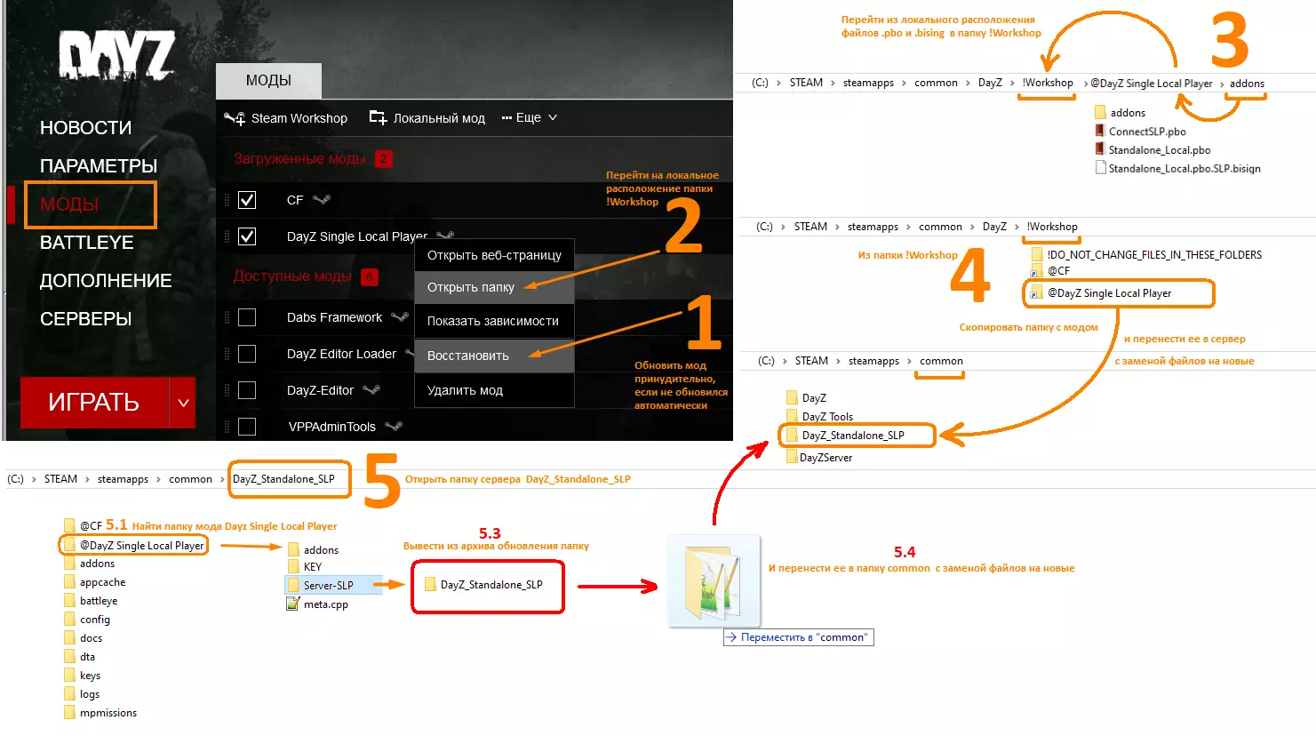Select the addons folder icon above ConnectSLP.pbo
This screenshot has height=736, width=1316.
[1100, 112]
